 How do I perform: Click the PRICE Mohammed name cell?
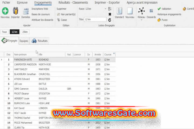point(26,123)
